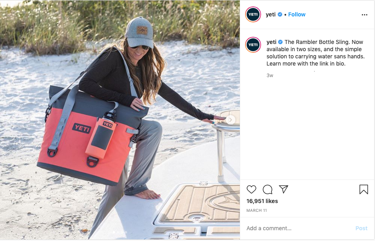This screenshot has height=241, width=375.
Task: Open the yeti username link in the caption
Action: (272, 42)
